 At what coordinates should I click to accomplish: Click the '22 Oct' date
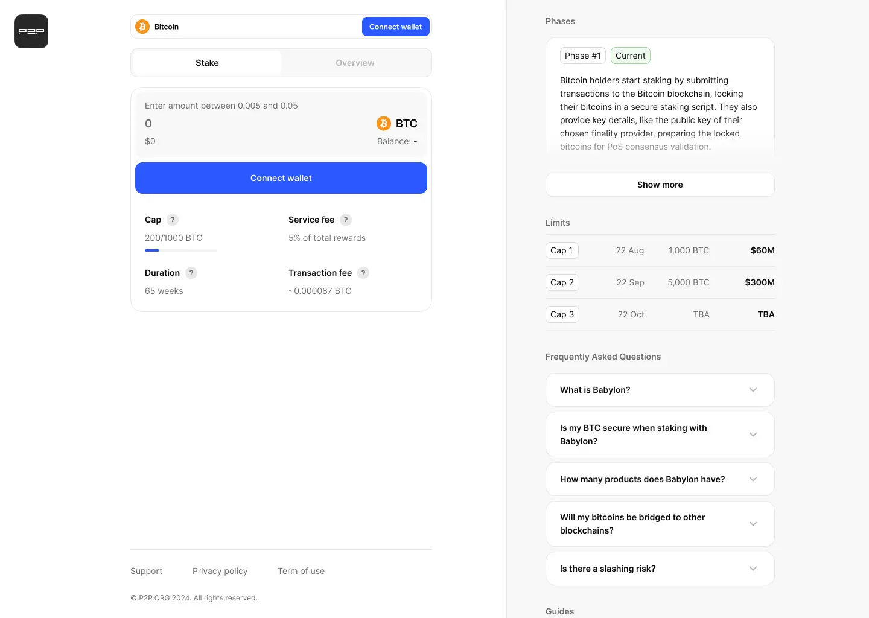pyautogui.click(x=631, y=314)
